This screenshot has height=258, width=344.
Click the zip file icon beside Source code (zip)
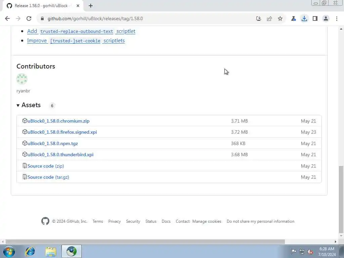point(25,166)
